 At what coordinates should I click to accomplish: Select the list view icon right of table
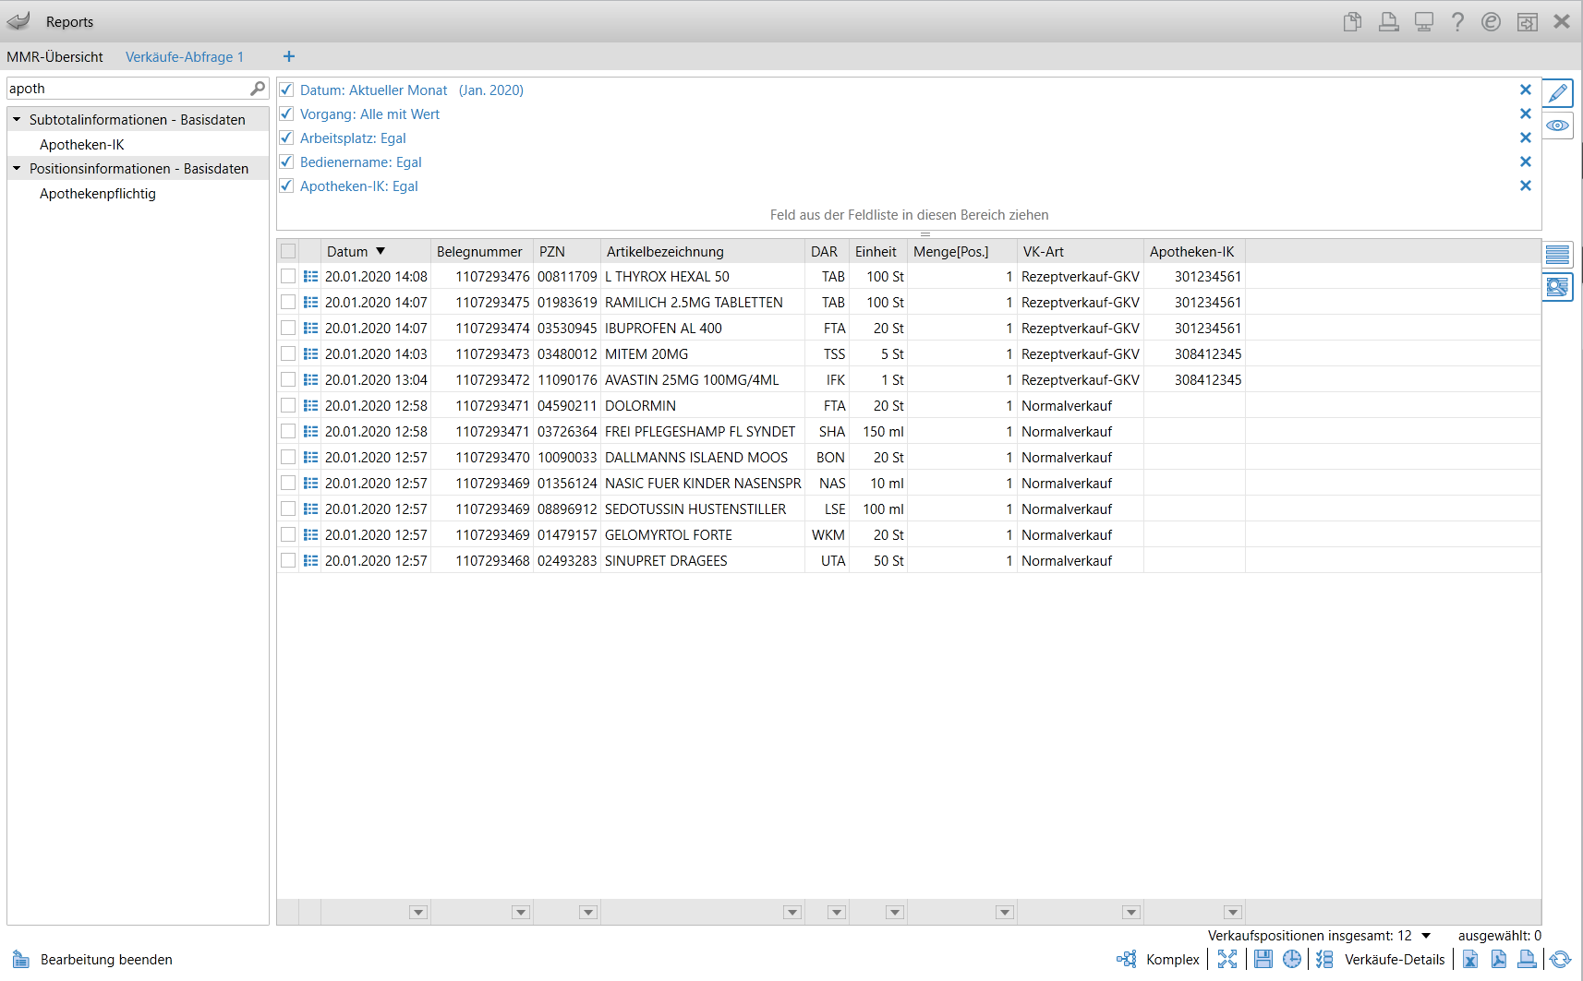(1557, 255)
